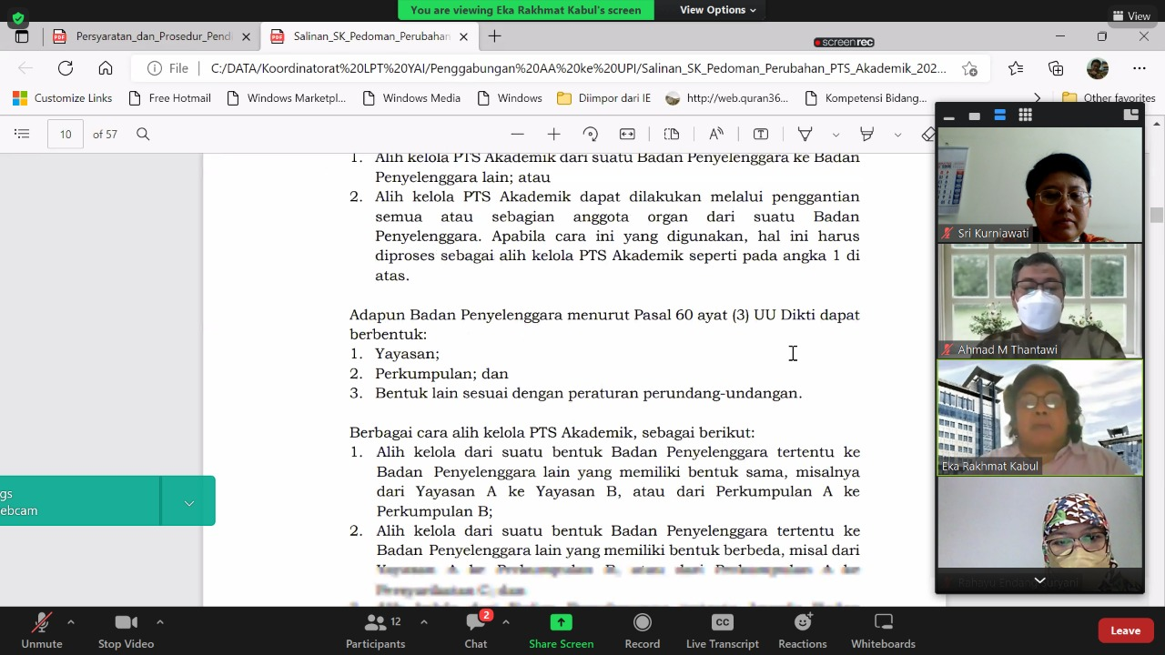Switch PDF page view layout

click(x=672, y=134)
